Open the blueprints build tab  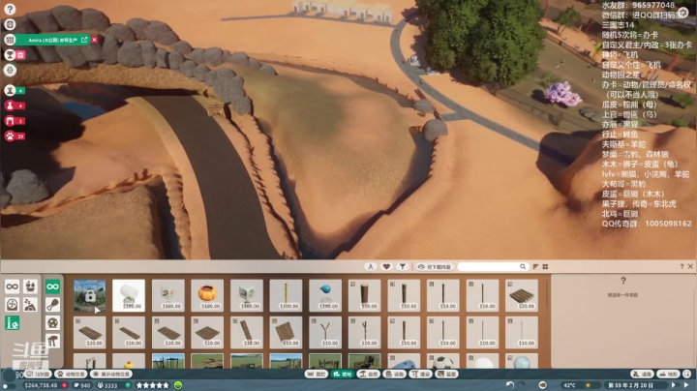pyautogui.click(x=446, y=375)
